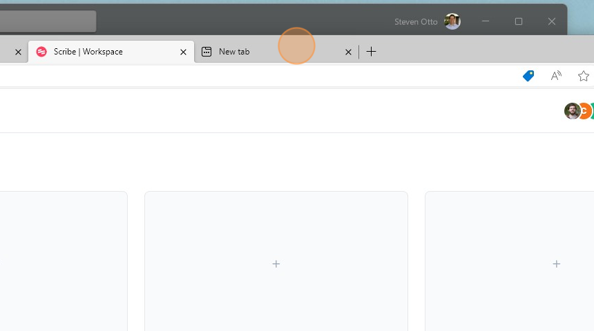Click the bearded user photo avatar

[572, 111]
